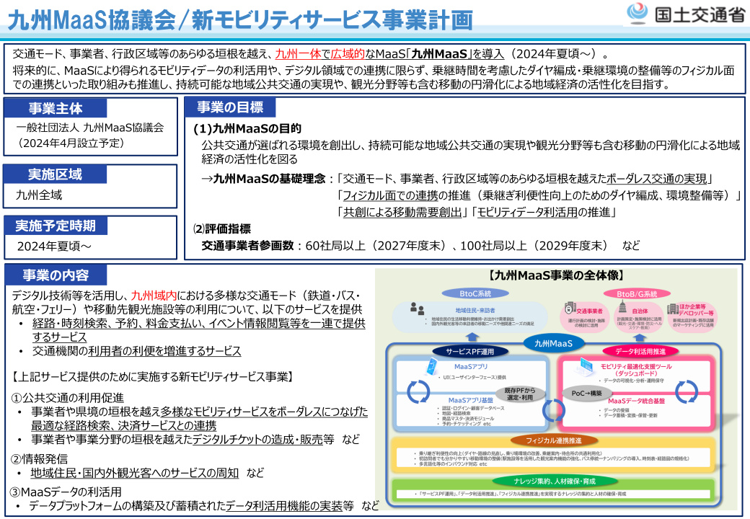Image resolution: width=750 pixels, height=519 pixels.
Task: Click the 九州MaaS blue oval
Action: click(x=553, y=342)
